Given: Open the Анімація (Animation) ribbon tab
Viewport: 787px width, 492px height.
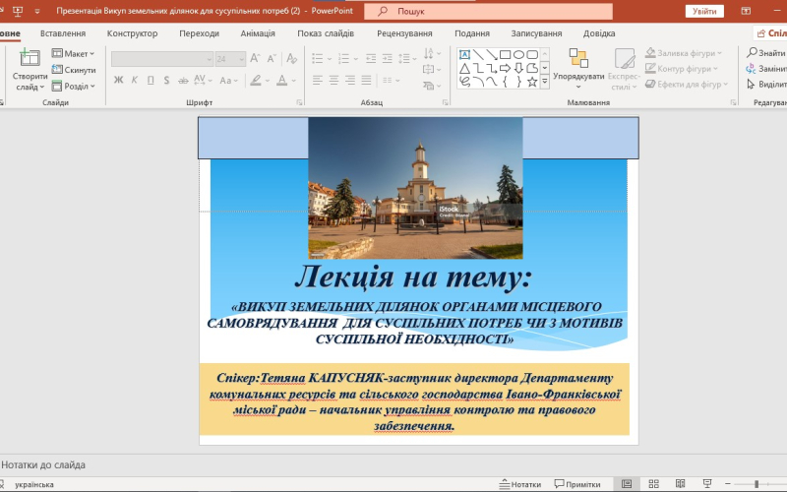Looking at the screenshot, I should click(x=258, y=32).
